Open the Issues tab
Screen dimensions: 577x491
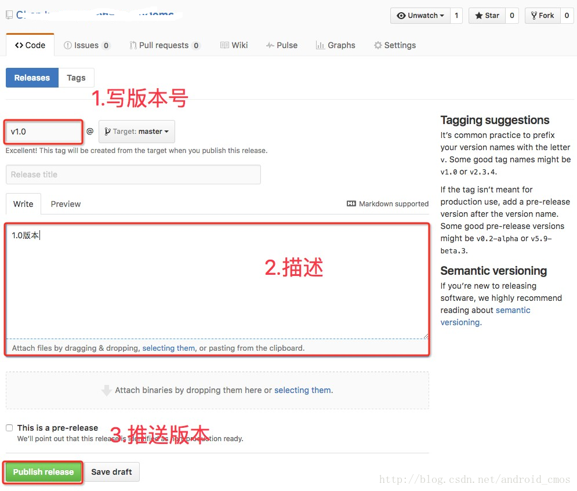point(87,45)
